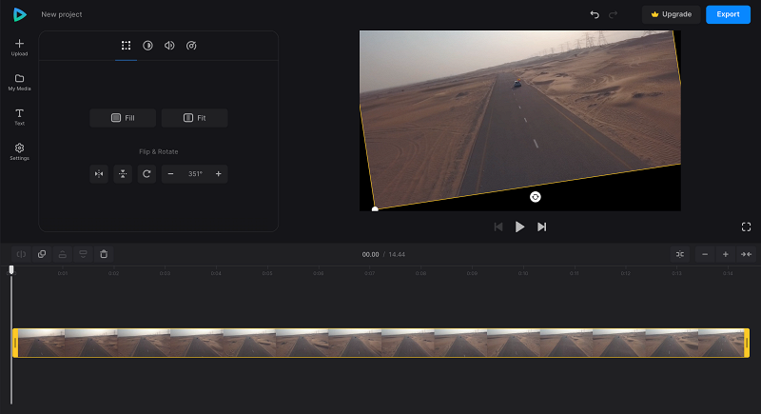The image size is (761, 414).
Task: Redo the last action
Action: [x=613, y=14]
